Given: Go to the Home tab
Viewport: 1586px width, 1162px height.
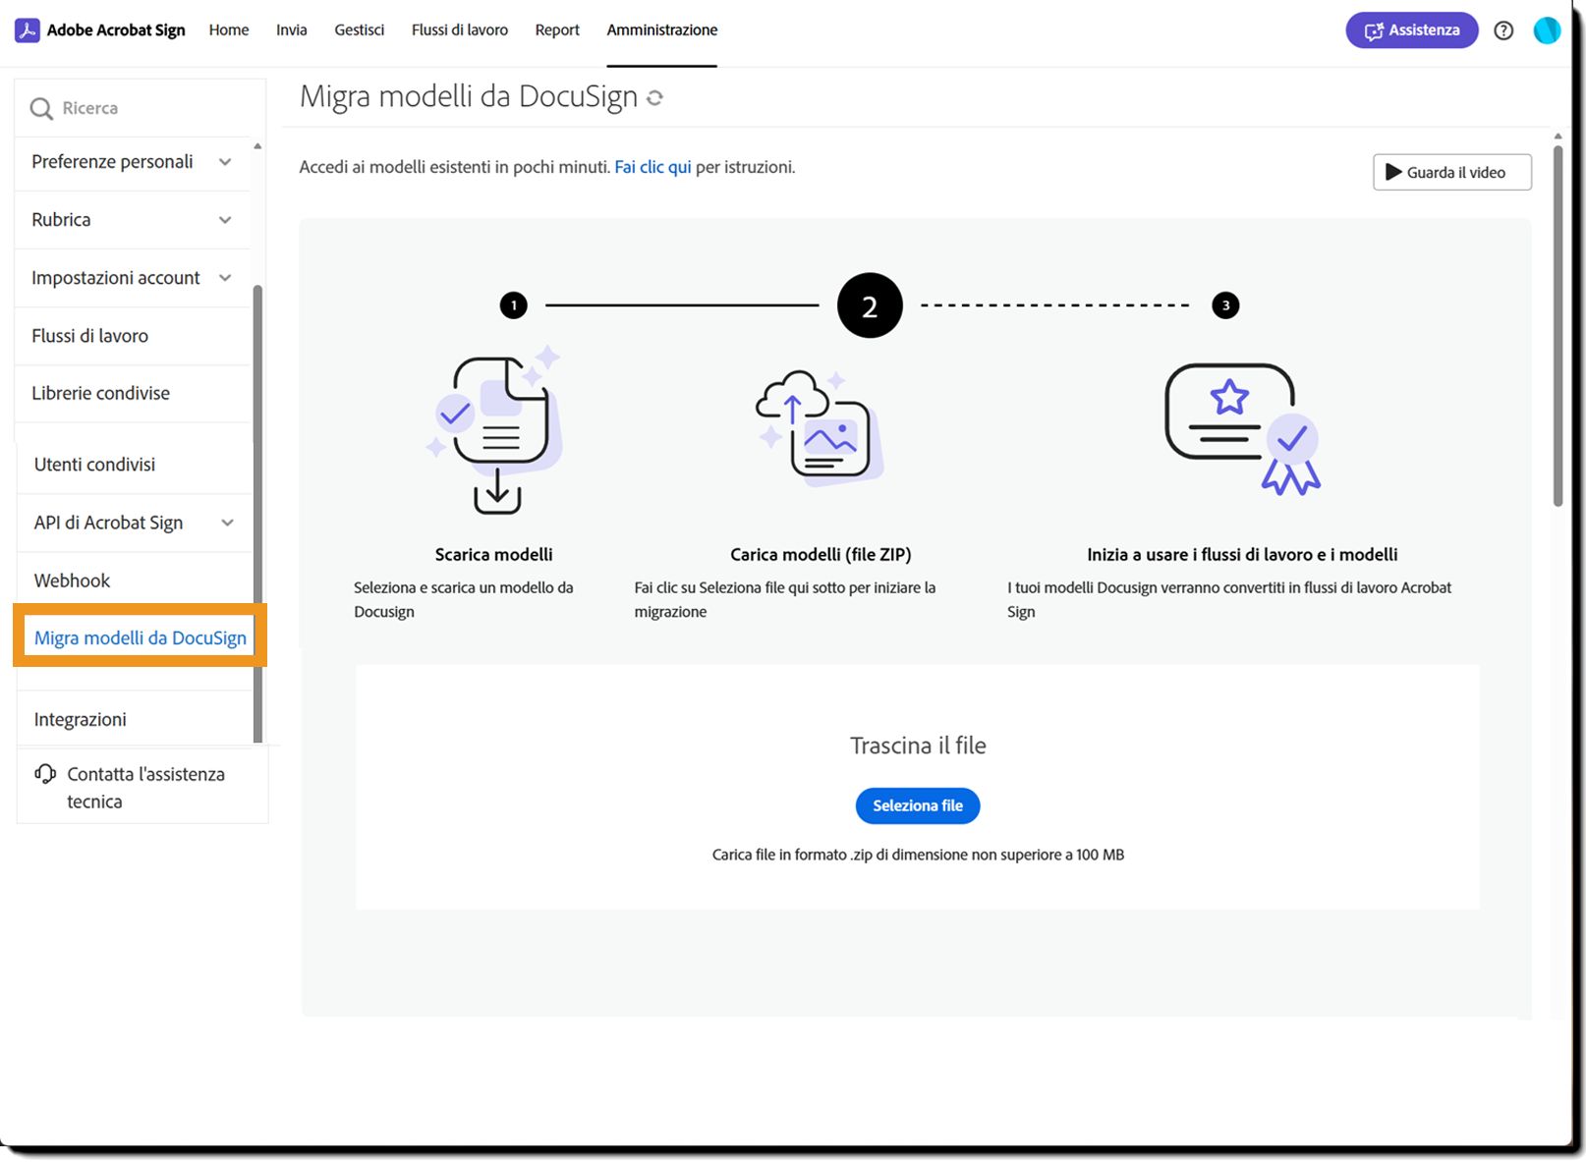Looking at the screenshot, I should [229, 30].
